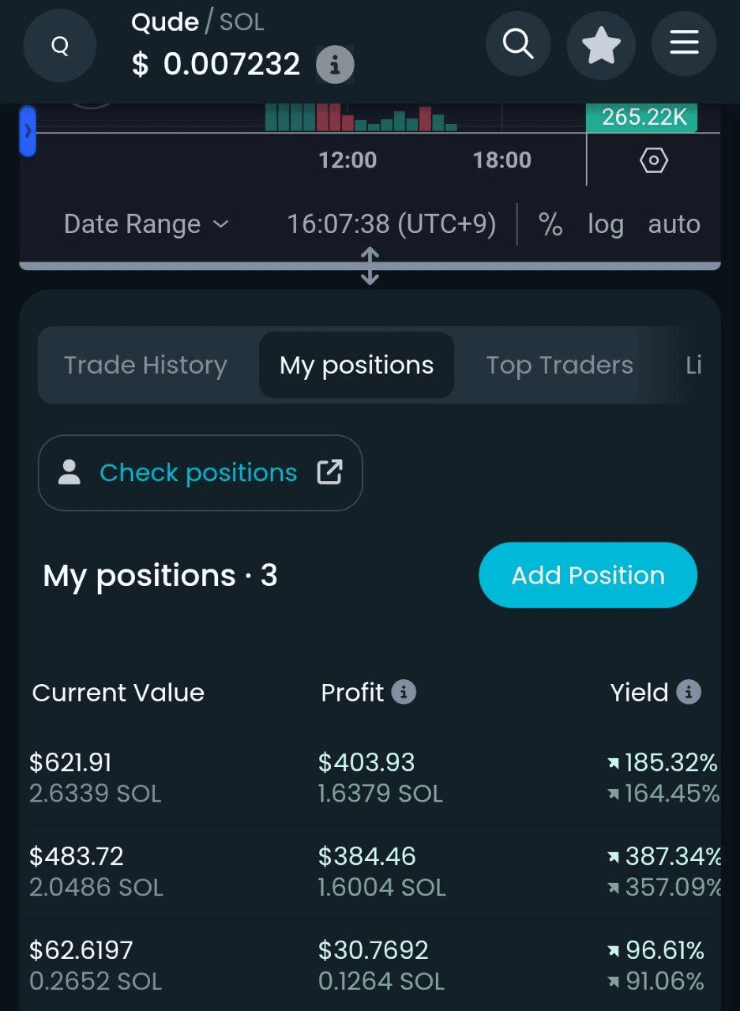Expand the Date Range dropdown
This screenshot has height=1011, width=740.
coord(146,224)
